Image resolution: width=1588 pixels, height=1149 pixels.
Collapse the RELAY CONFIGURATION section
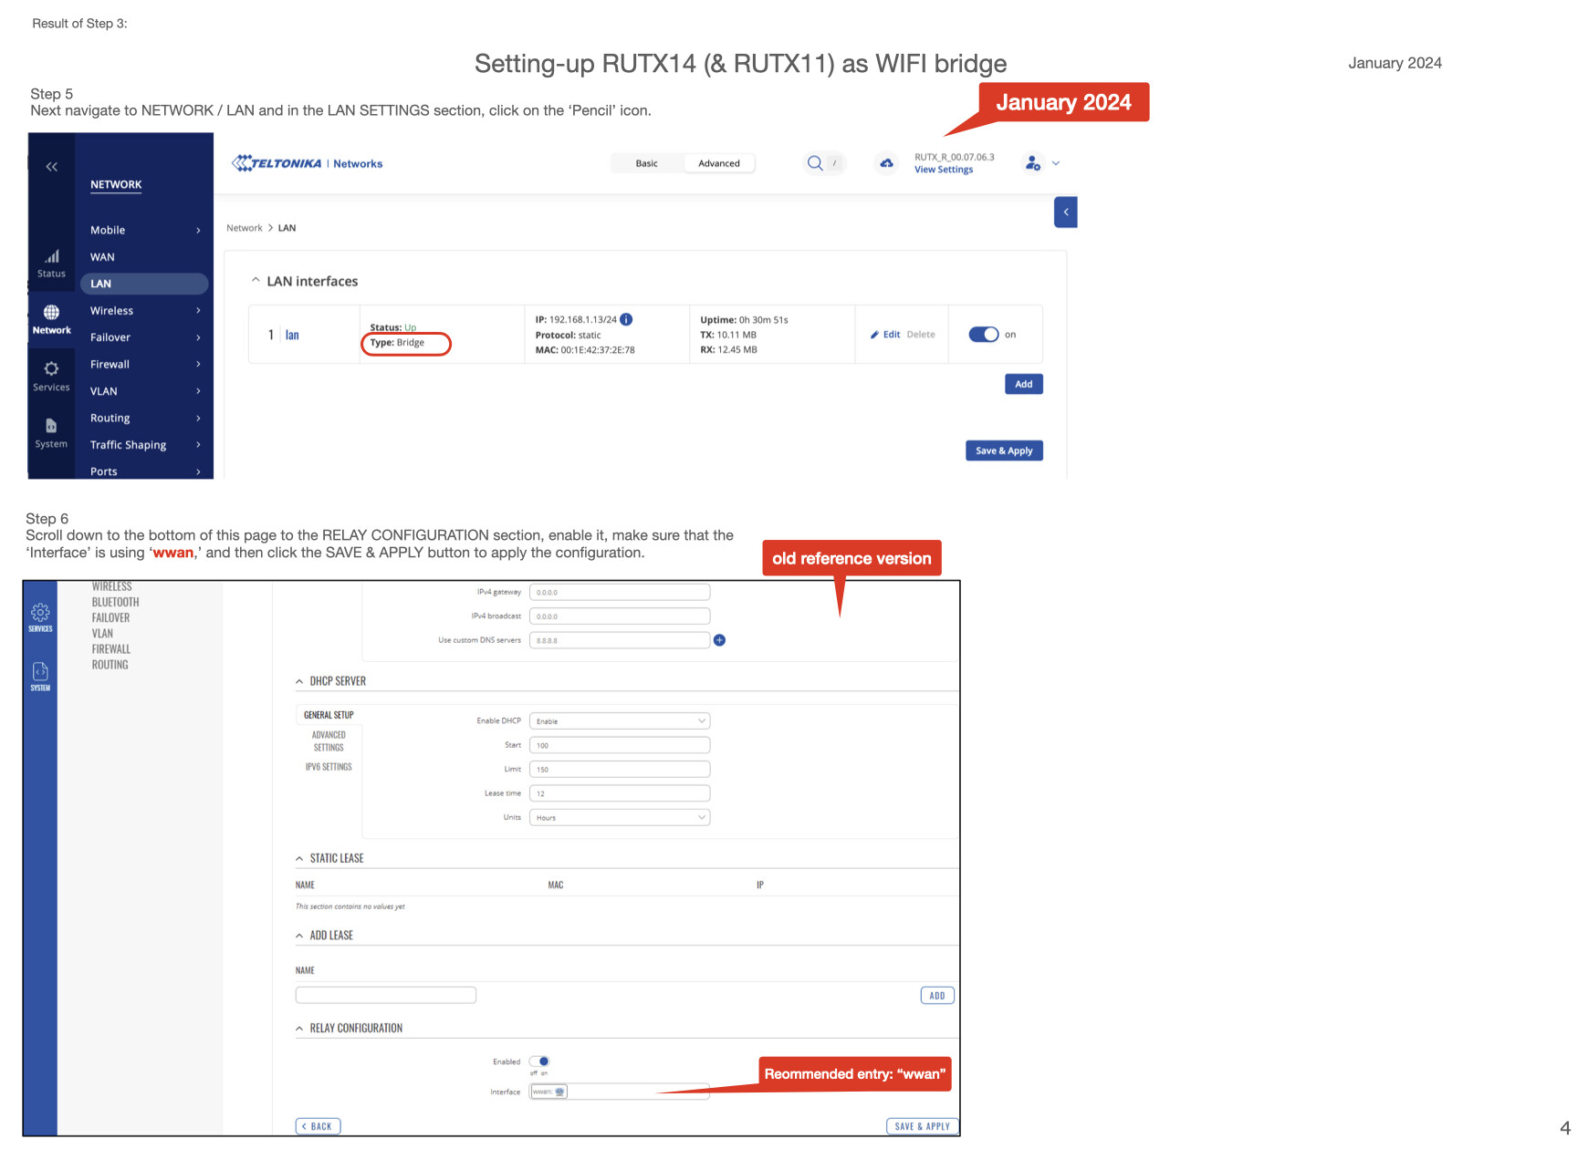pyautogui.click(x=299, y=1029)
